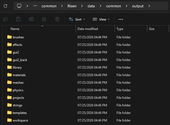Select the gui2_back folder icon

[9, 60]
